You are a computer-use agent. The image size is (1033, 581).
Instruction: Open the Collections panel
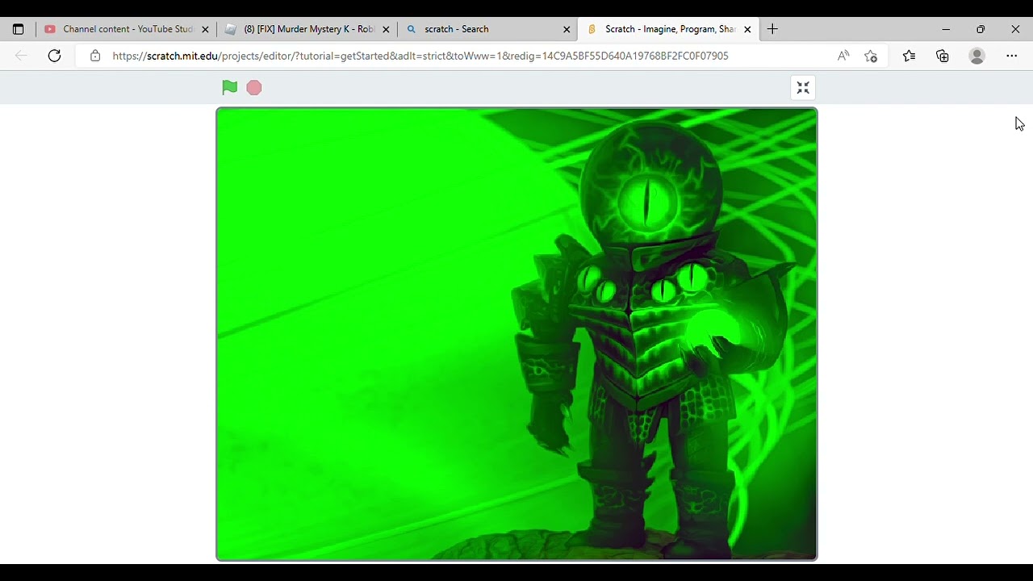tap(943, 56)
